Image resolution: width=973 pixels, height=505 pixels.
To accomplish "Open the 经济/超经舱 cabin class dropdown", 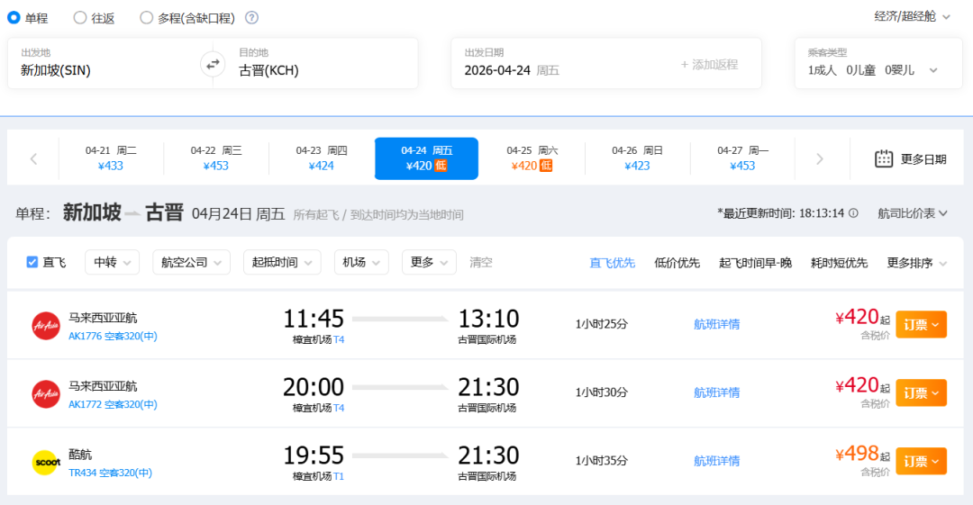I will click(912, 16).
